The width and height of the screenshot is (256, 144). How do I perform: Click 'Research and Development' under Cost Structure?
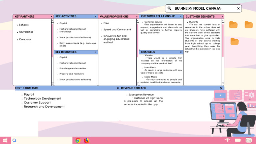click(x=44, y=107)
